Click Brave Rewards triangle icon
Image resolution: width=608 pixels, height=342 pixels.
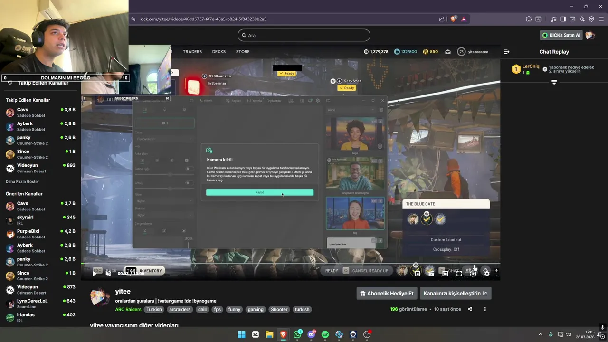(x=464, y=19)
